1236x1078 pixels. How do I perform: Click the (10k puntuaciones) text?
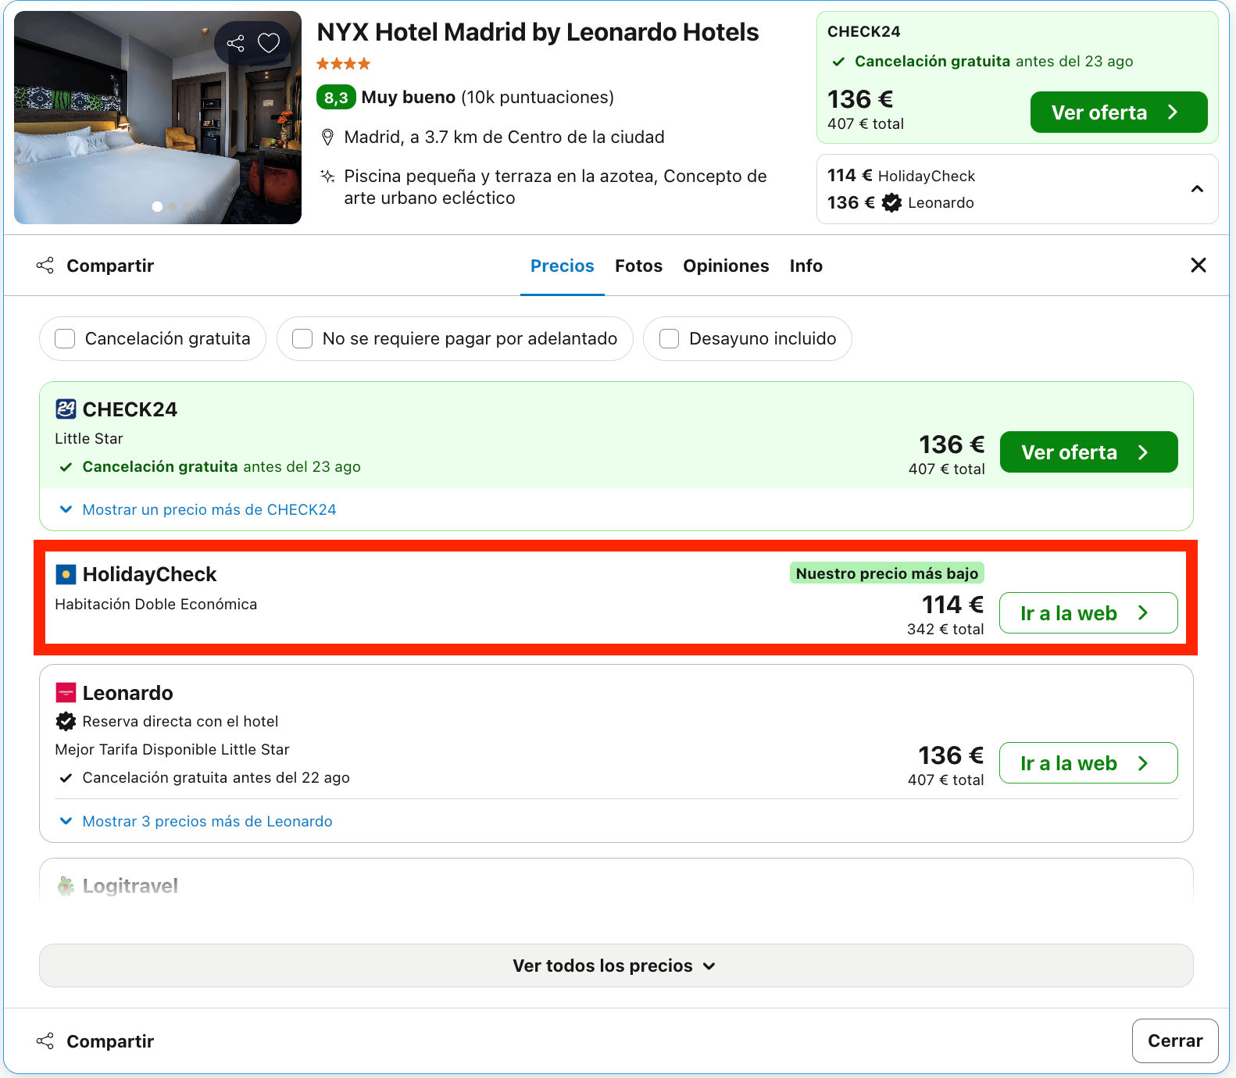point(538,98)
